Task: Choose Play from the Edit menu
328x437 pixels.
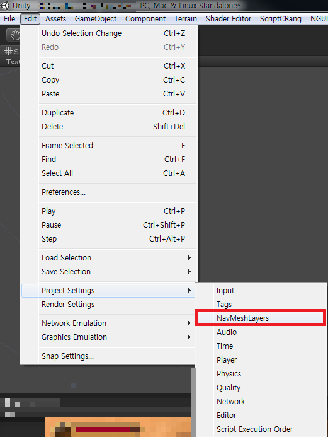Action: [110, 211]
